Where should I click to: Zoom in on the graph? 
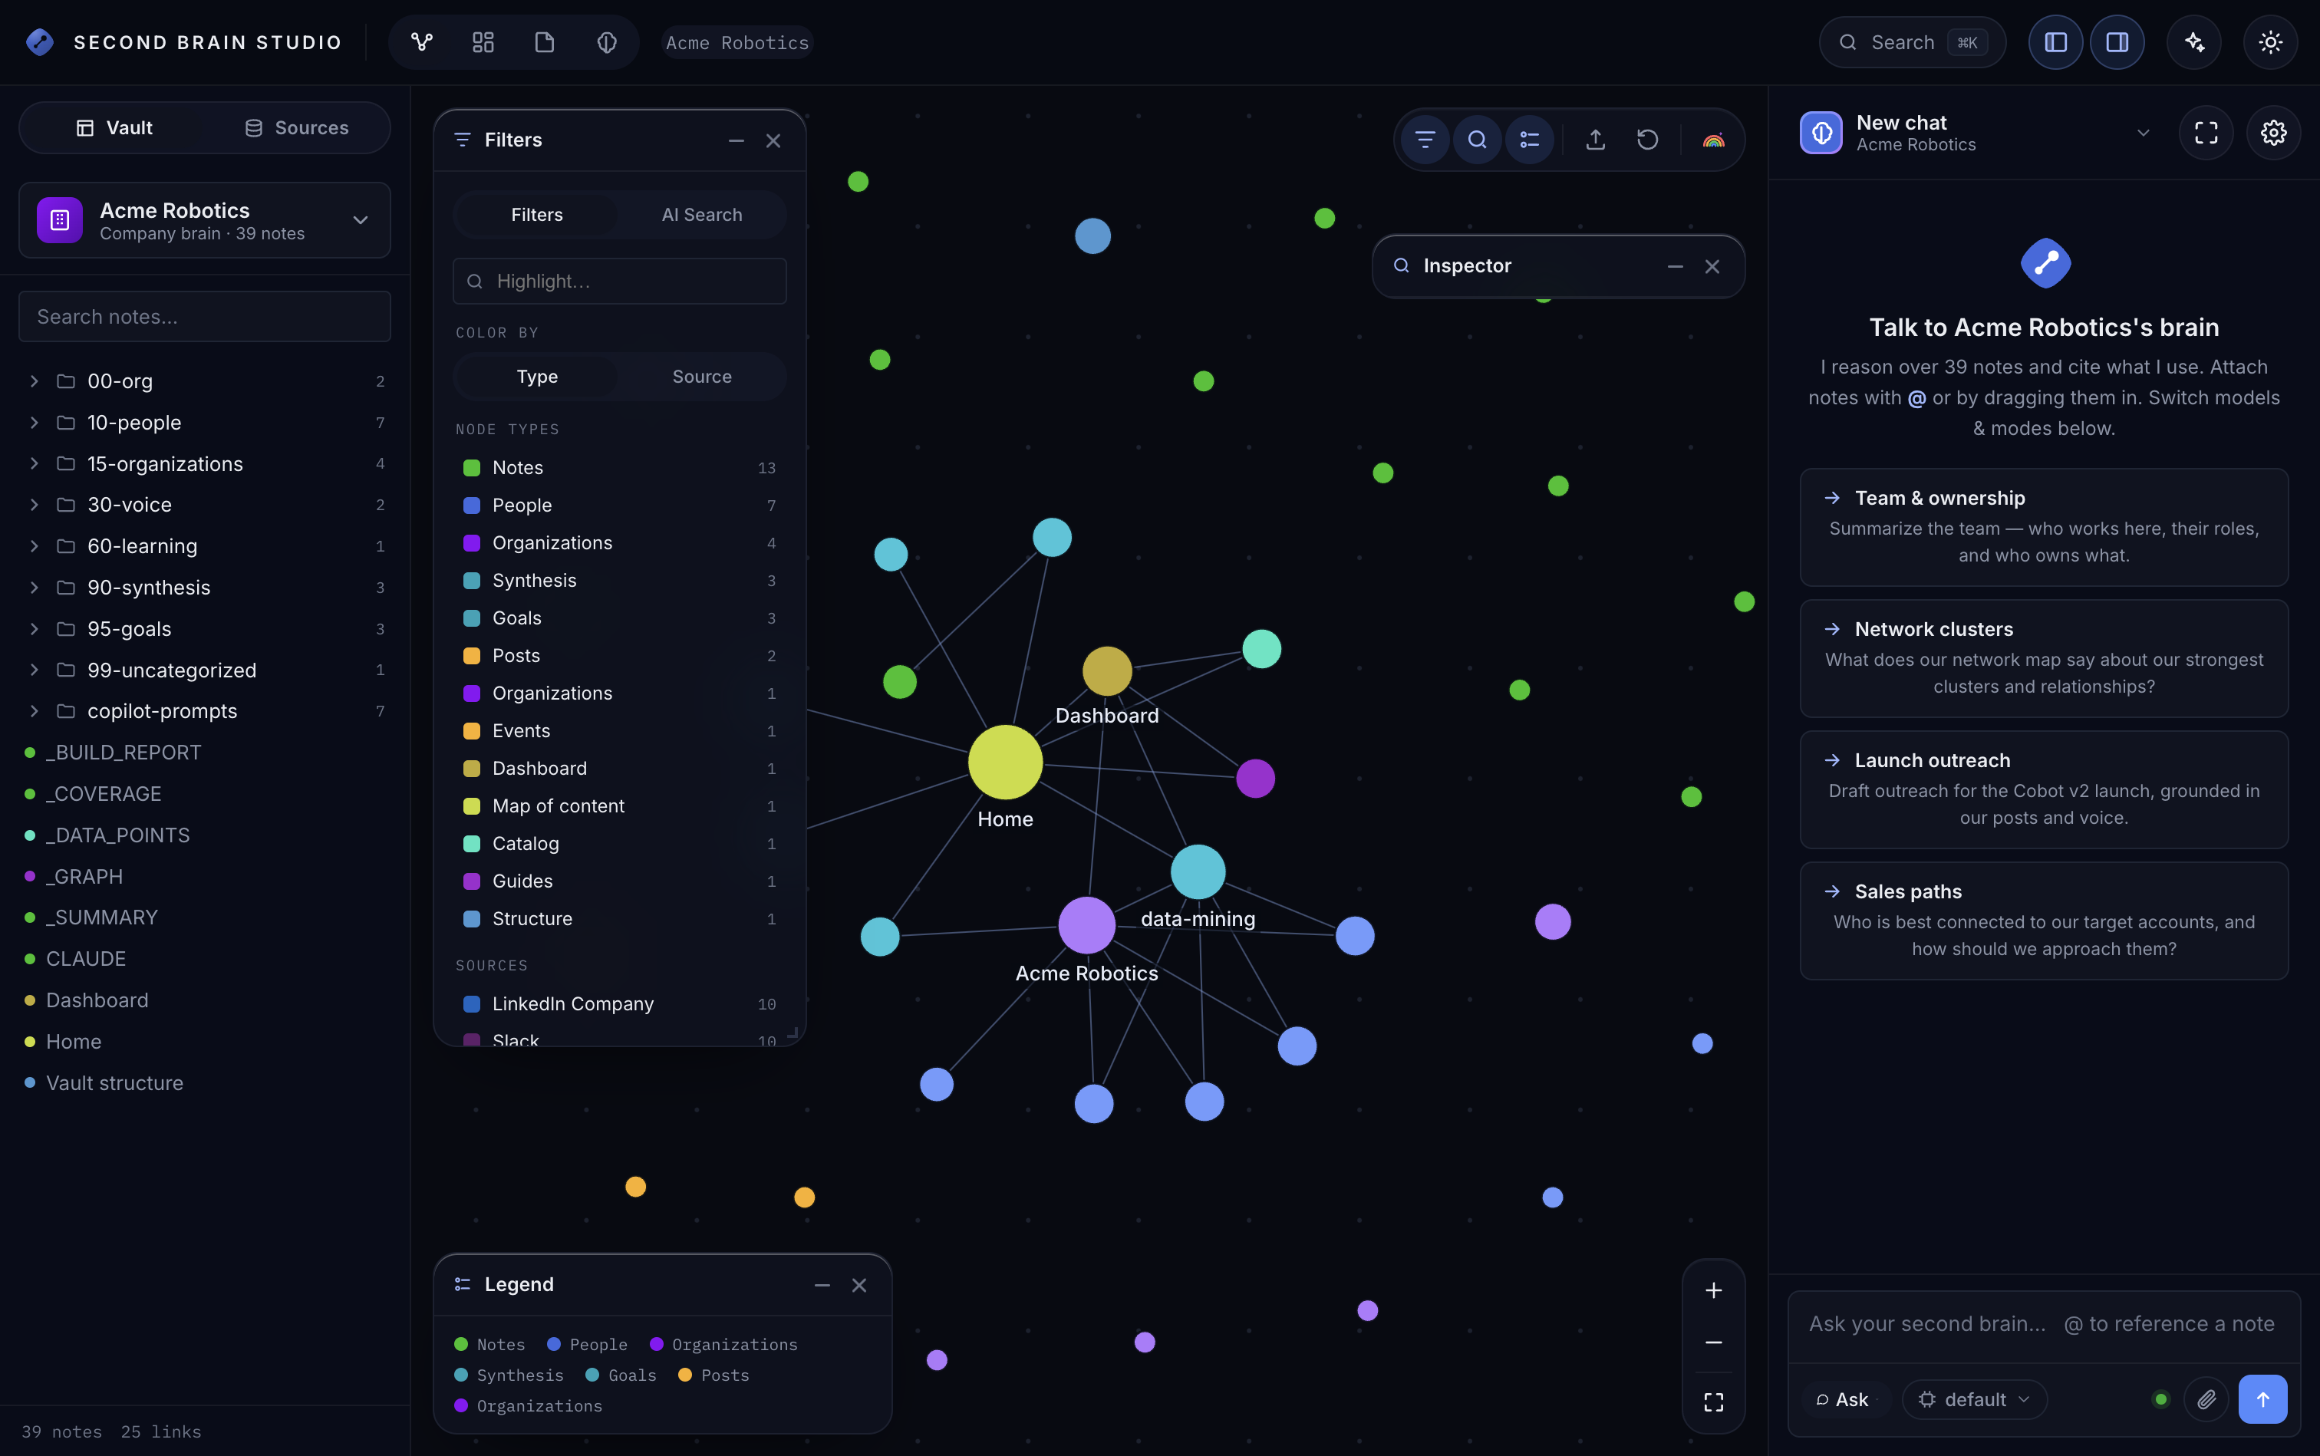pyautogui.click(x=1713, y=1290)
